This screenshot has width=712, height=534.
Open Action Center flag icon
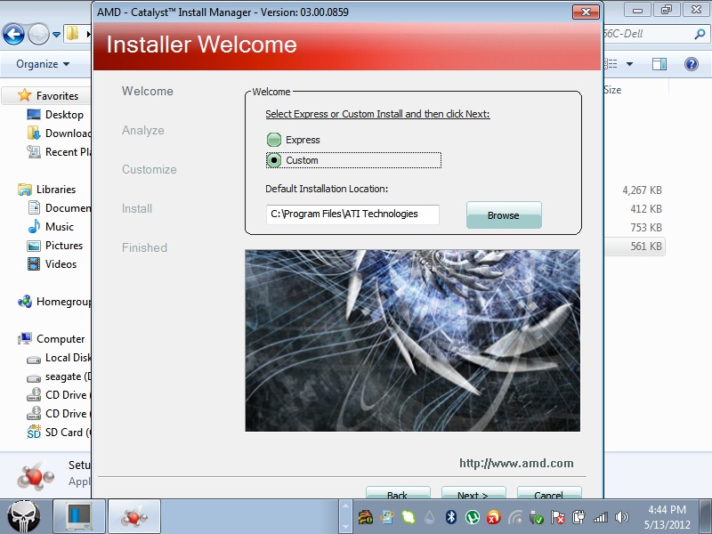point(558,517)
